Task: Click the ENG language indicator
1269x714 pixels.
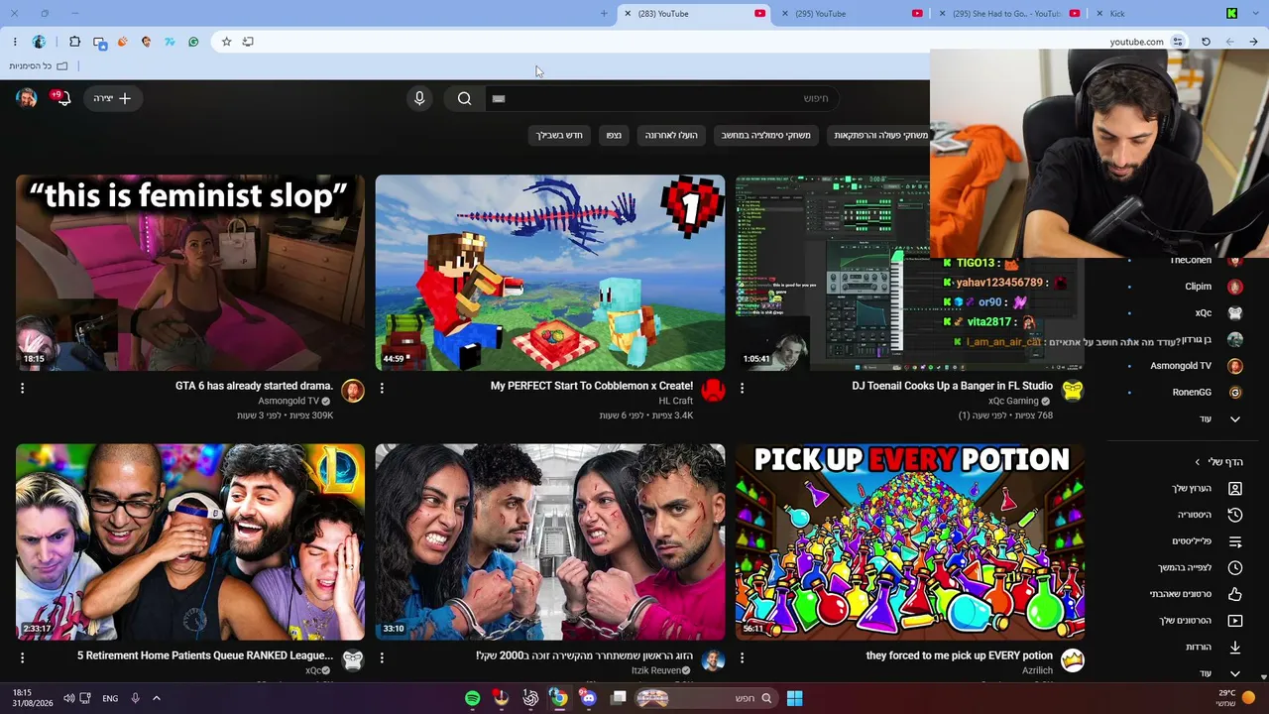Action: (110, 698)
